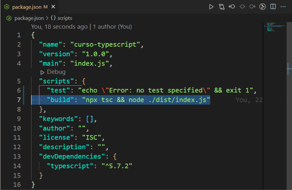Image resolution: width=292 pixels, height=190 pixels.
Task: Click the Debug play triangle icon
Action: pos(42,72)
